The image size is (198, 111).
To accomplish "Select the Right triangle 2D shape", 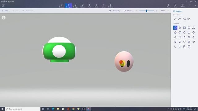I will click(x=189, y=32).
